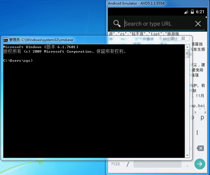Click the 6:21 clock in Android status bar
This screenshot has height=175, width=210.
(200, 12)
